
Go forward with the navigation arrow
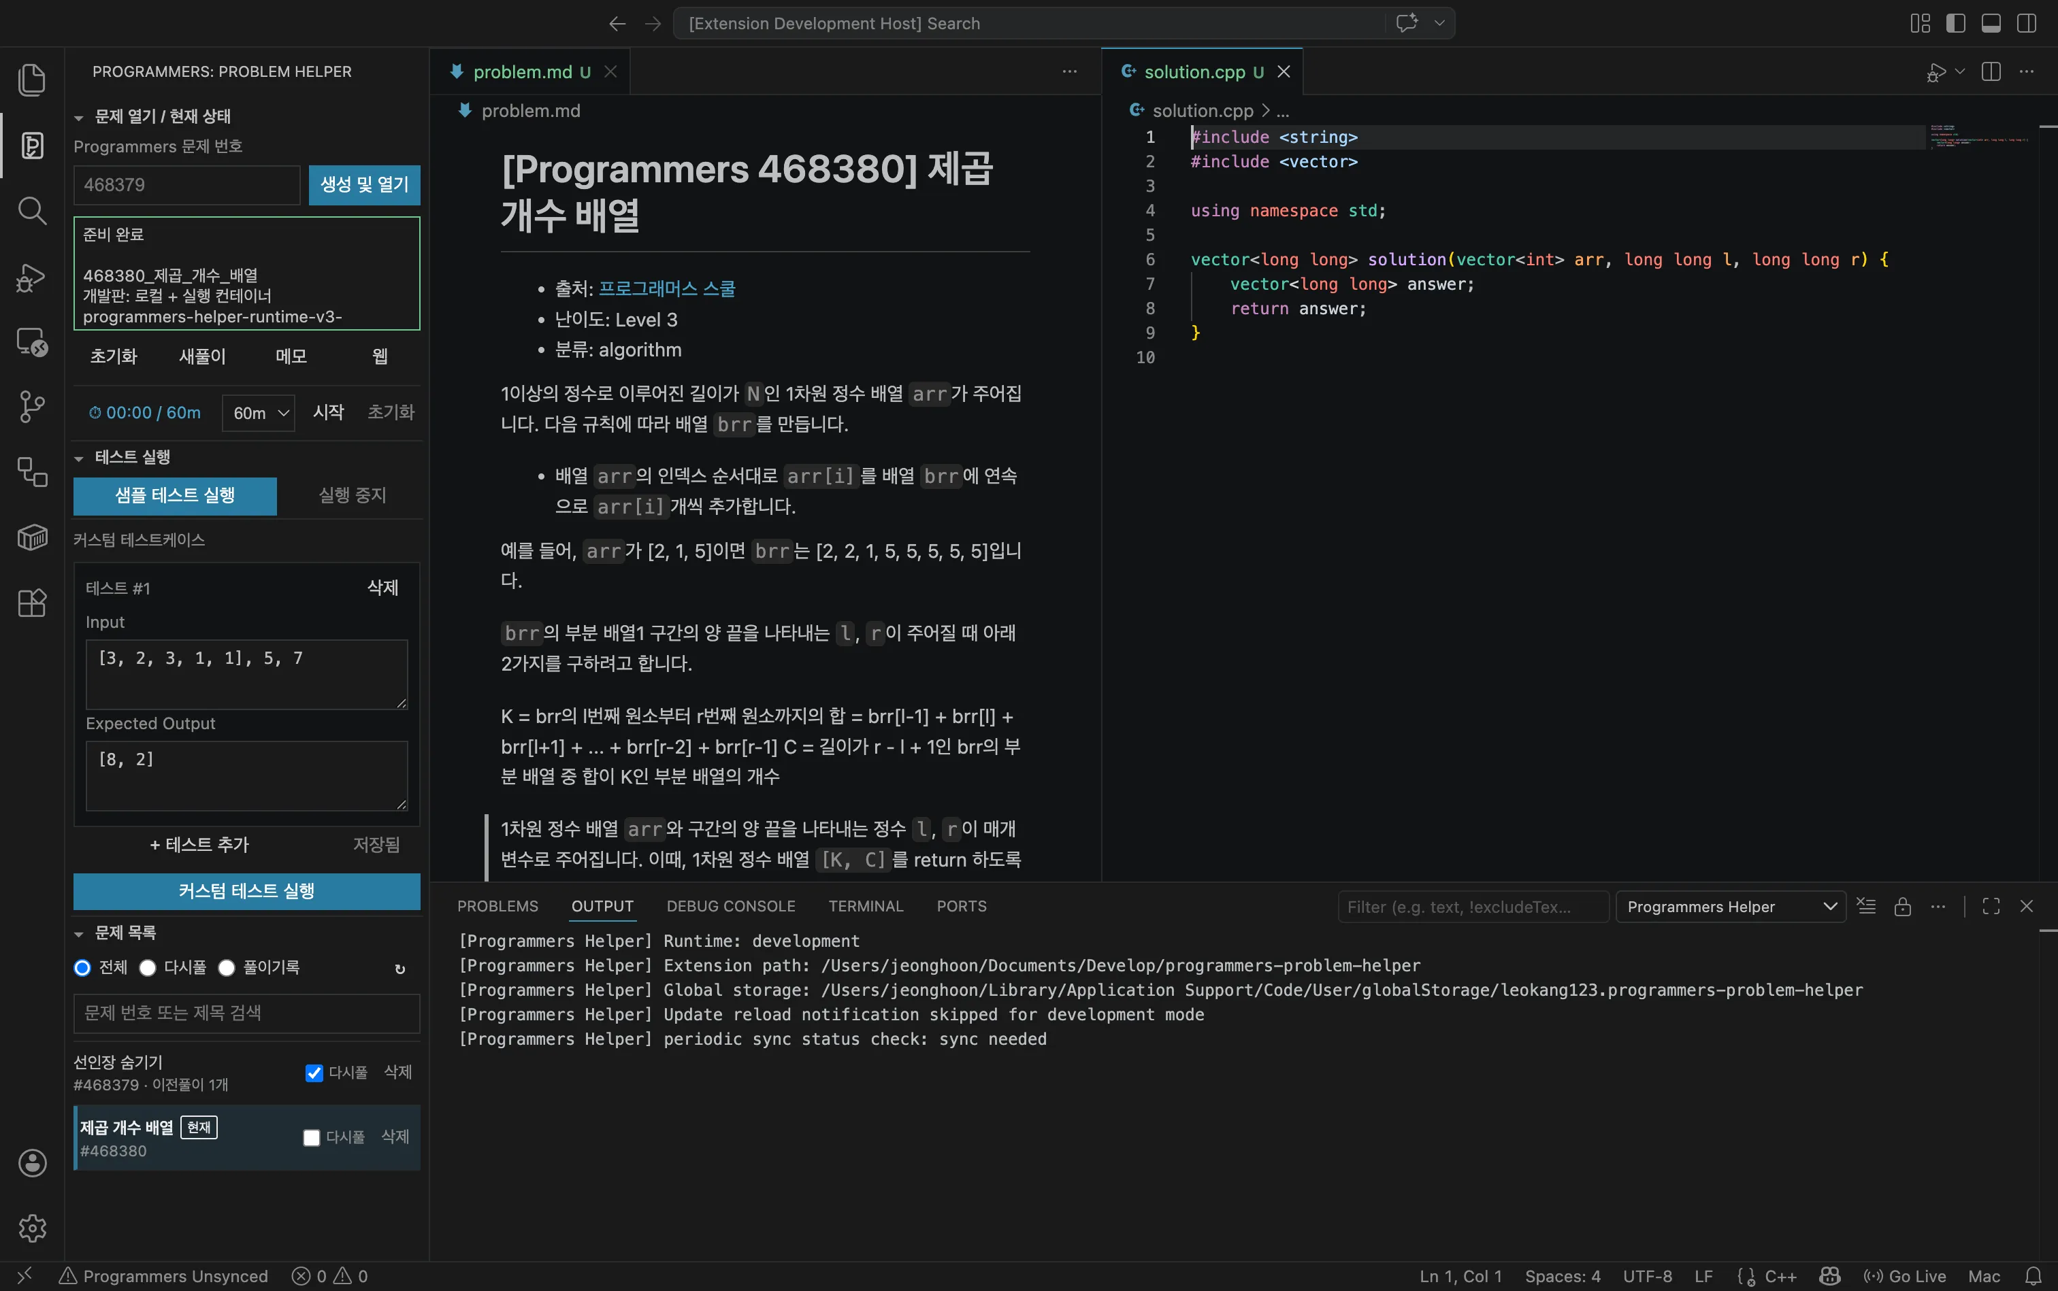tap(653, 24)
